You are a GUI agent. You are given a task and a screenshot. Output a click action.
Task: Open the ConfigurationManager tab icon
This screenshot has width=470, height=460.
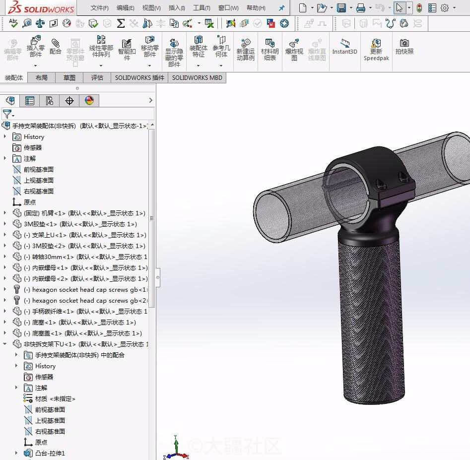[50, 100]
